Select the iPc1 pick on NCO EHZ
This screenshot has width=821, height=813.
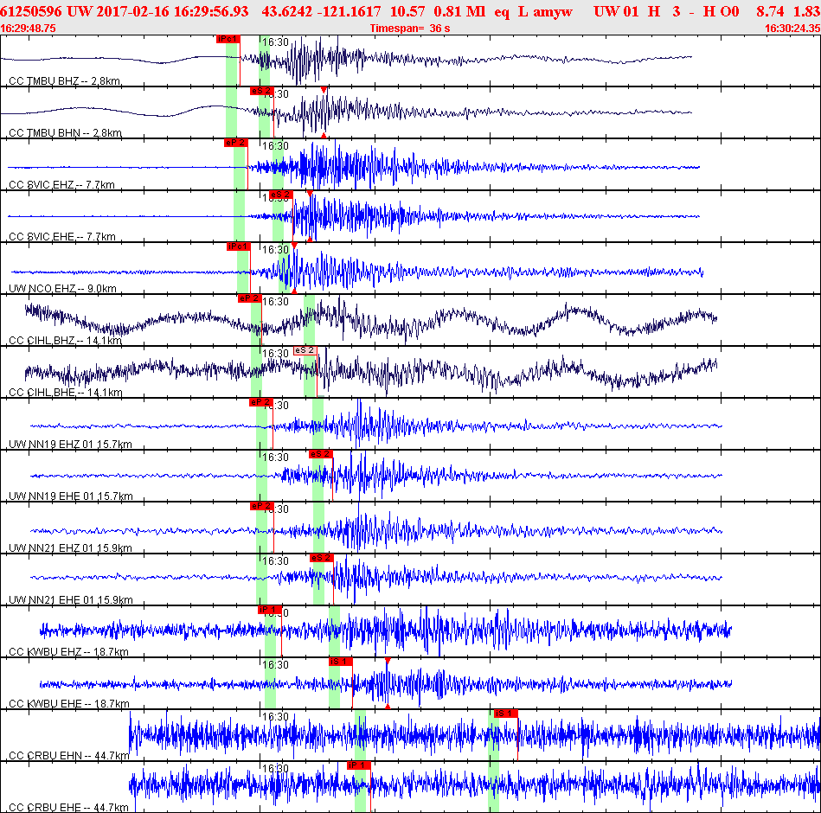(238, 246)
